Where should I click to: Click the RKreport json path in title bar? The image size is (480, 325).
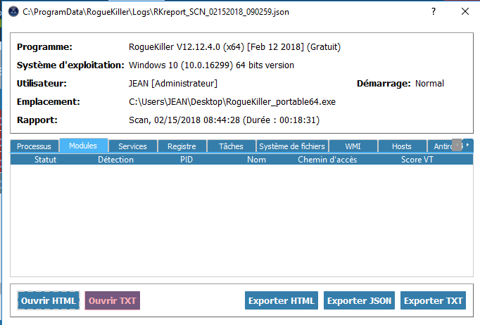click(156, 12)
